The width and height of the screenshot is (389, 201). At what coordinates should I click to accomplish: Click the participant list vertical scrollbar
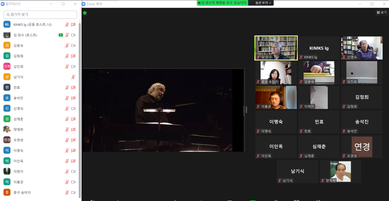[79, 109]
